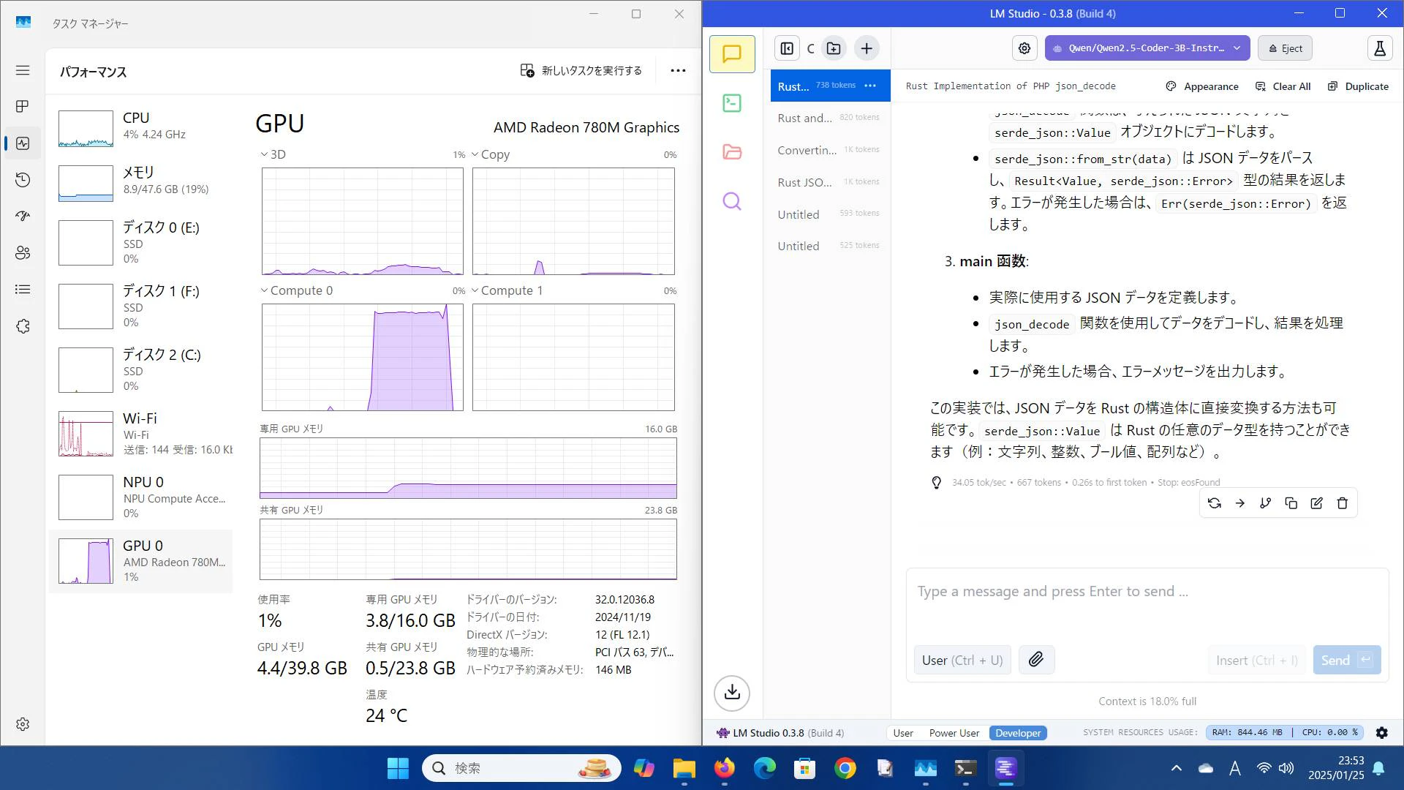The height and width of the screenshot is (790, 1404).
Task: Select the CPU performance item
Action: click(x=141, y=129)
